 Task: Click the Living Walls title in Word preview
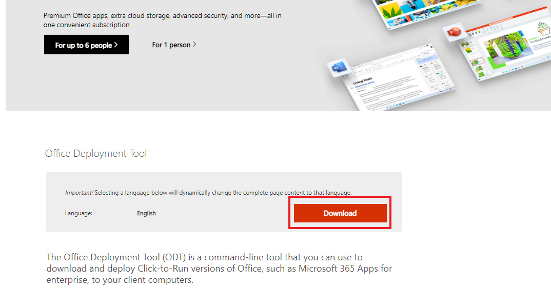(x=363, y=81)
